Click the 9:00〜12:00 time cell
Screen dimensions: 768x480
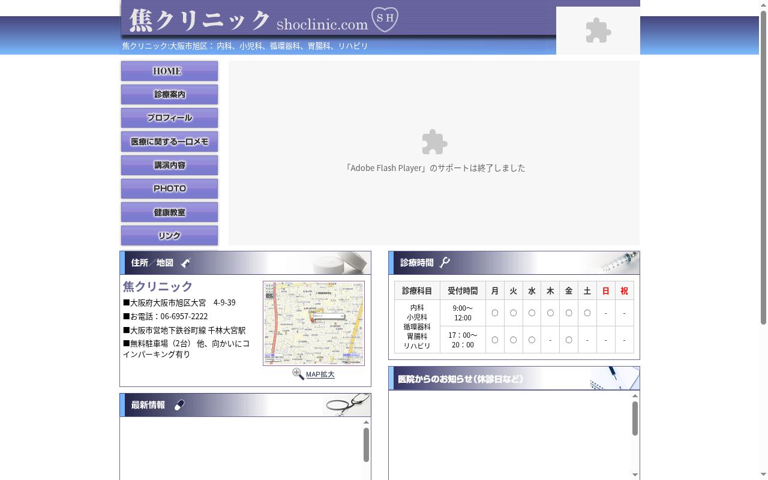pyautogui.click(x=463, y=313)
